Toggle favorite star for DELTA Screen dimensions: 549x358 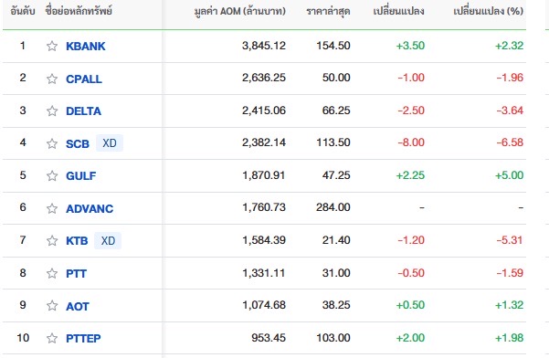pyautogui.click(x=52, y=111)
